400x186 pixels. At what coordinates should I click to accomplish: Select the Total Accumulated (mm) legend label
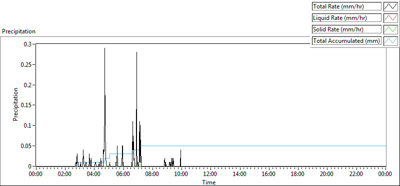pos(346,41)
